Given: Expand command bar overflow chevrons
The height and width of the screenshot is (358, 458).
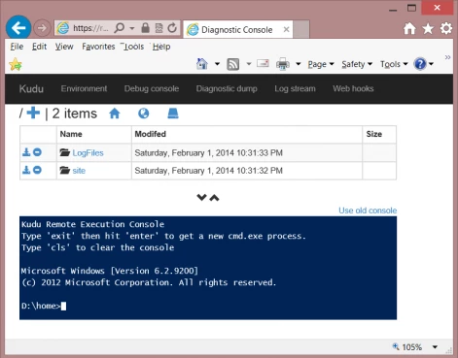Looking at the screenshot, I should pos(447,57).
